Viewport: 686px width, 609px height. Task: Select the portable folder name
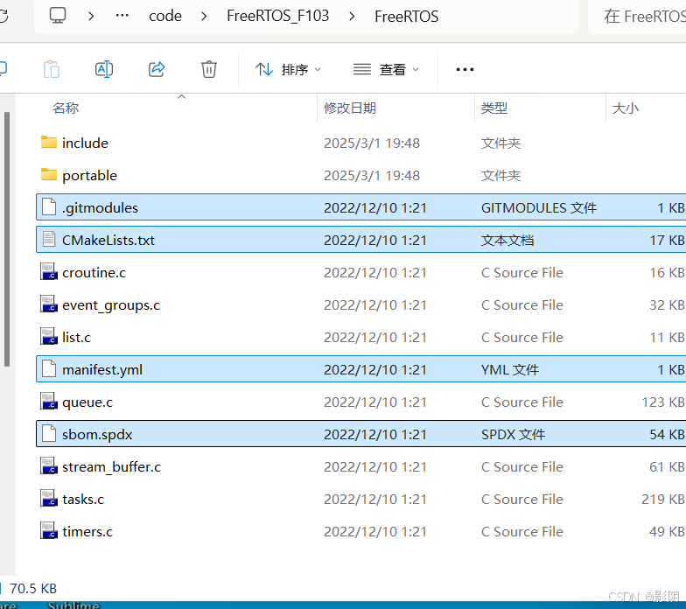tap(89, 175)
